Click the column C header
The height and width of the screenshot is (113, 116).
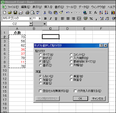[50, 29]
